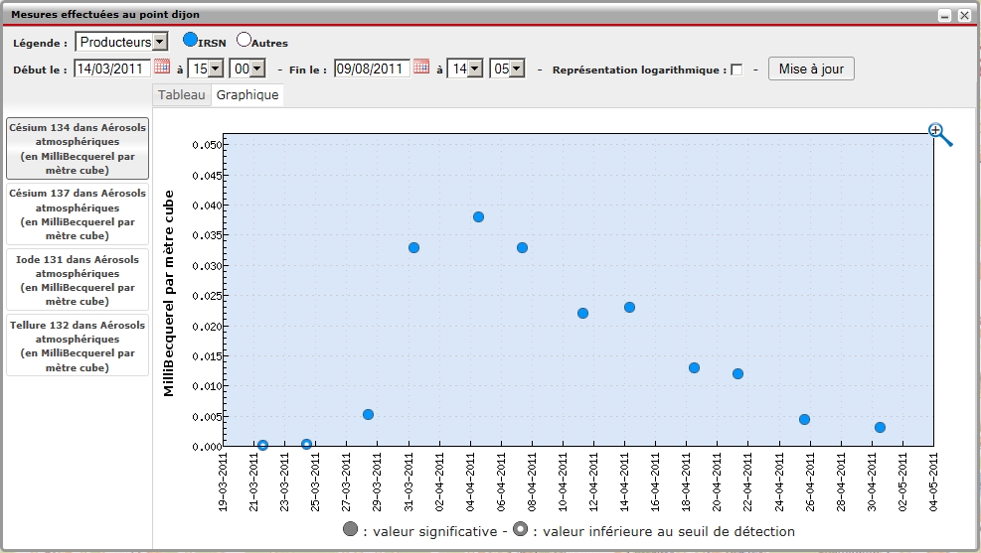Select the Autres radio button
Screen dimensions: 981x553
[x=244, y=40]
